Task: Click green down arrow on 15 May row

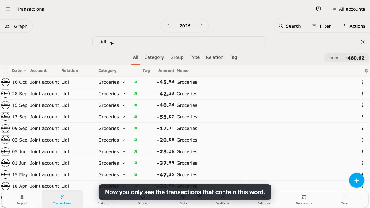Action: [x=136, y=174]
